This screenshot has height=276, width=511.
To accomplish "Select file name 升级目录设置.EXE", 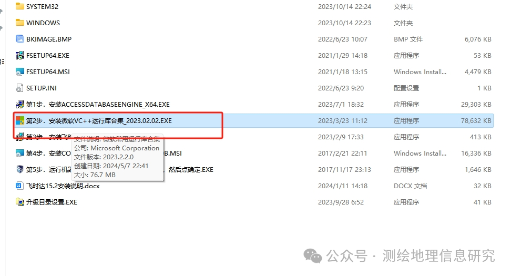I will coord(52,202).
